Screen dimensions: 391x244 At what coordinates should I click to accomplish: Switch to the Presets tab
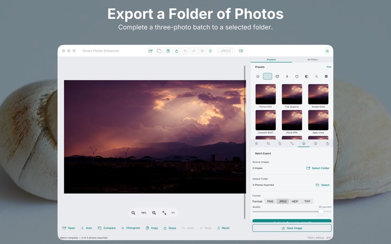click(x=271, y=60)
